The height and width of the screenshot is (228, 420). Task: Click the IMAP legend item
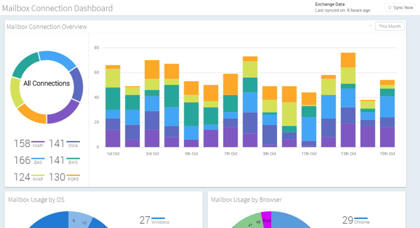(x=29, y=177)
